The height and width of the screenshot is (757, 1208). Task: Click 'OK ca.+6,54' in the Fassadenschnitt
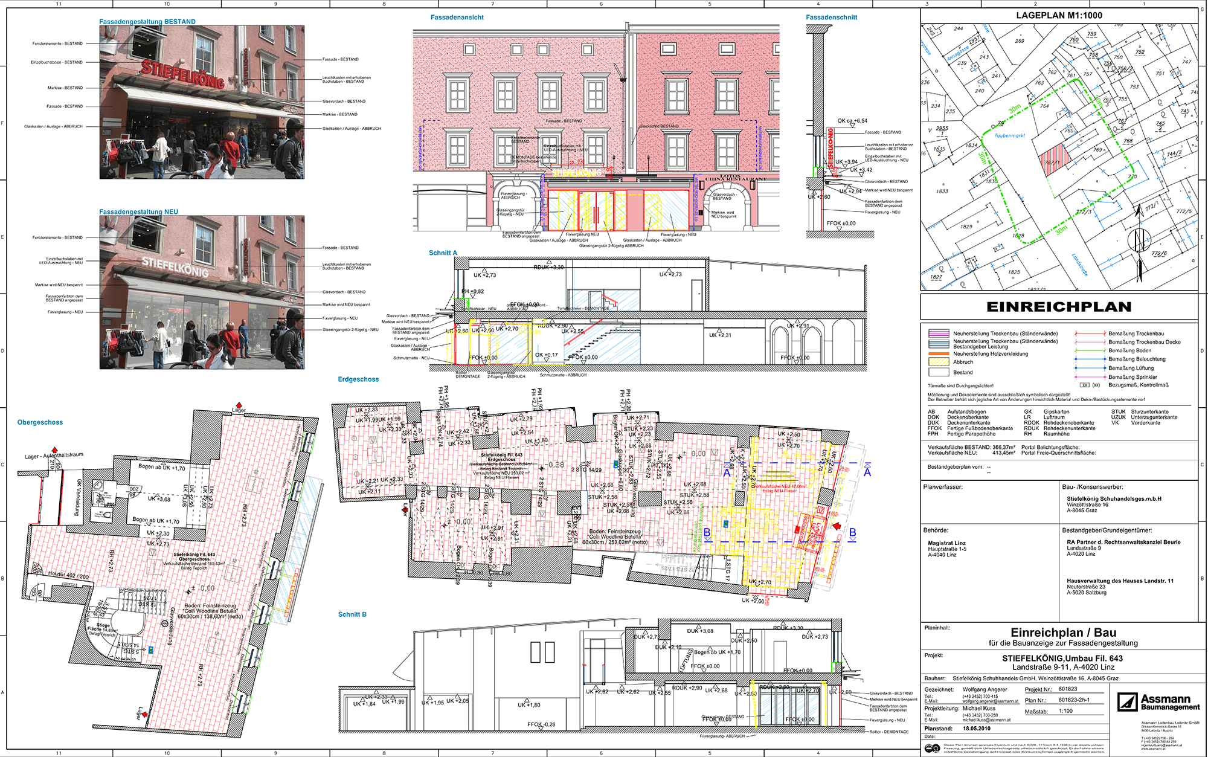852,121
